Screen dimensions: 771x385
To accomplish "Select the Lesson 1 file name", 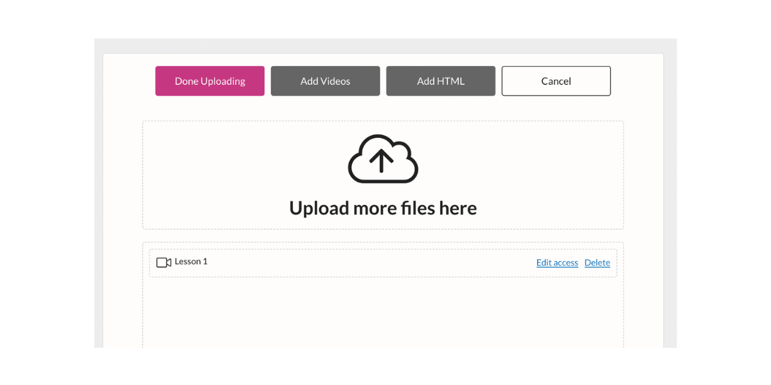I will coord(191,261).
